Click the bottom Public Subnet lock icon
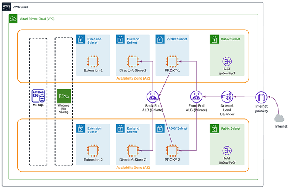 pos(215,128)
